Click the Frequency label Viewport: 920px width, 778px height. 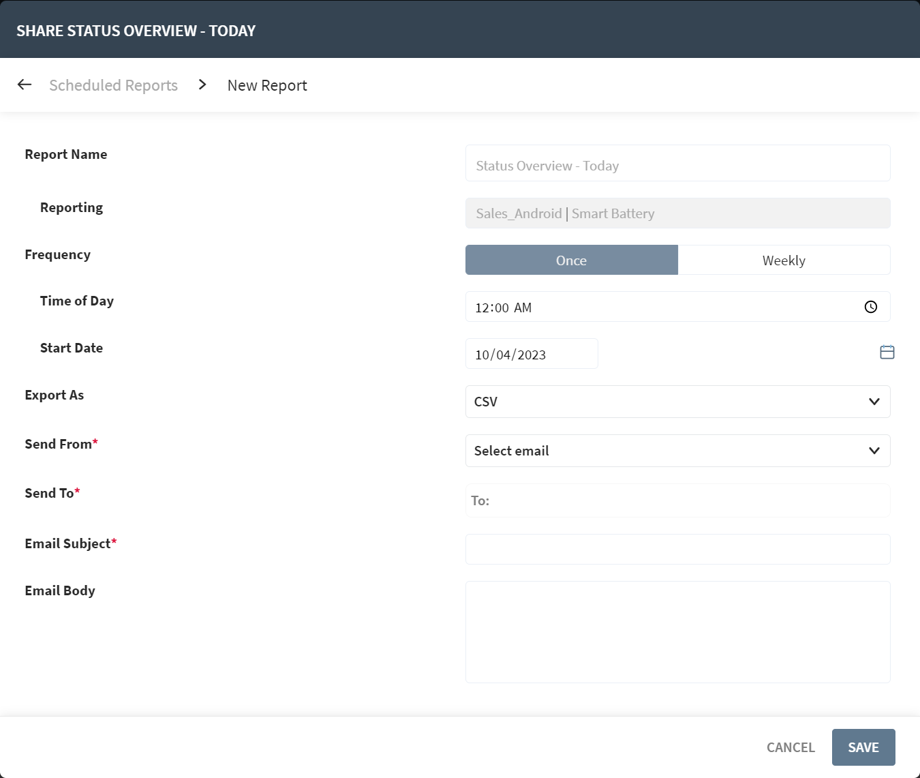click(57, 254)
